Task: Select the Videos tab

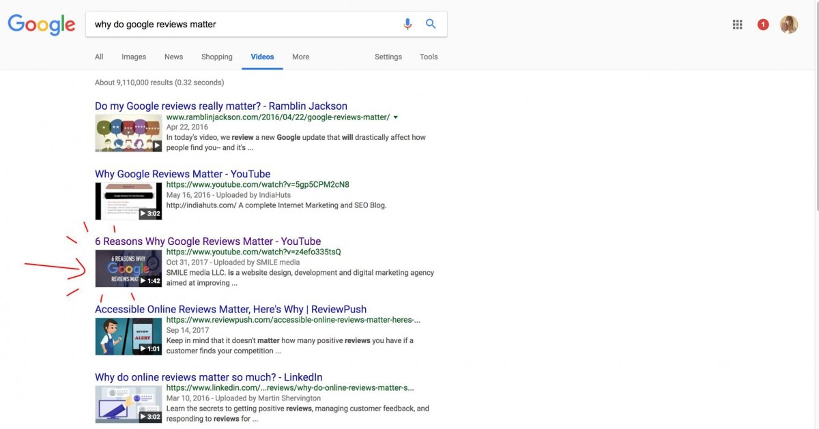Action: point(262,57)
